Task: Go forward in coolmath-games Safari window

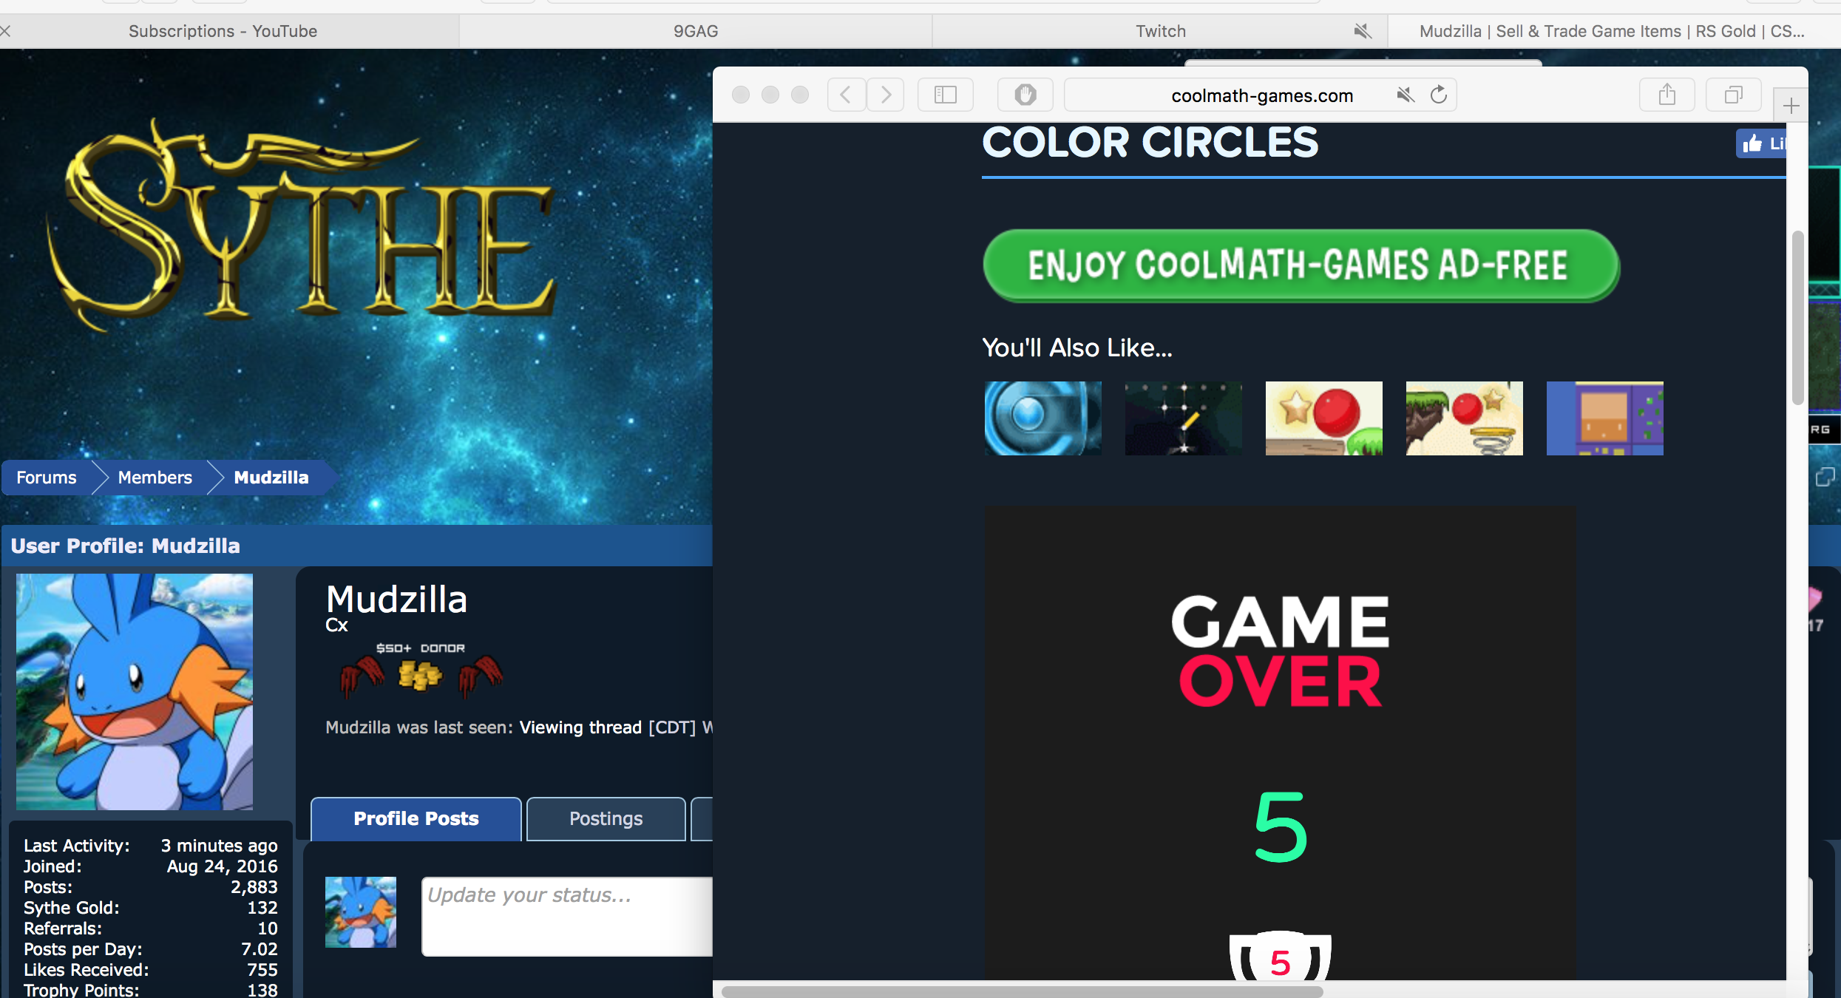Action: pyautogui.click(x=886, y=95)
